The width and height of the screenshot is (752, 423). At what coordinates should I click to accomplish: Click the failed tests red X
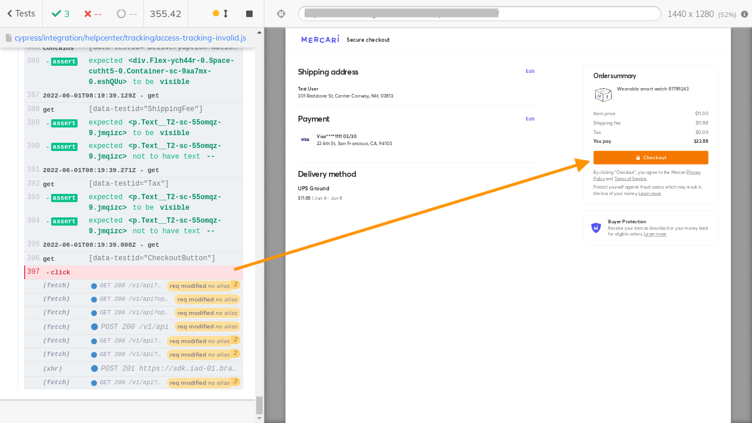93,14
